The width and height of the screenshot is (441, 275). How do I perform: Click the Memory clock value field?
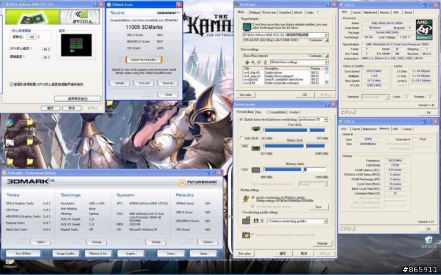click(x=244, y=170)
